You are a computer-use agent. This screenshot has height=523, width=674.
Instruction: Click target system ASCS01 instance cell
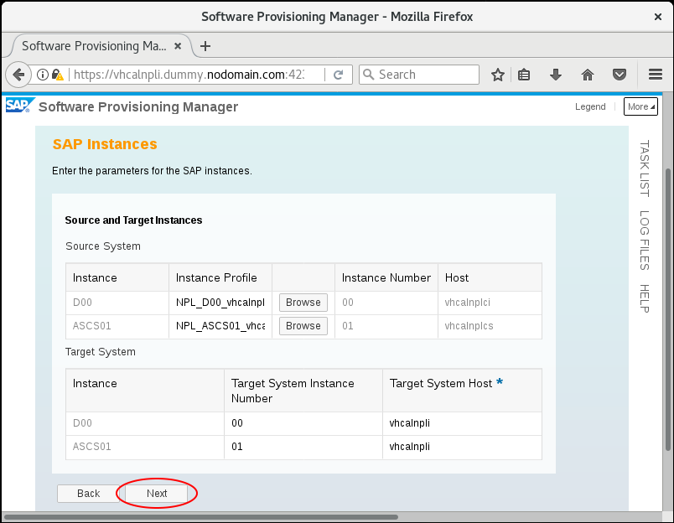145,447
